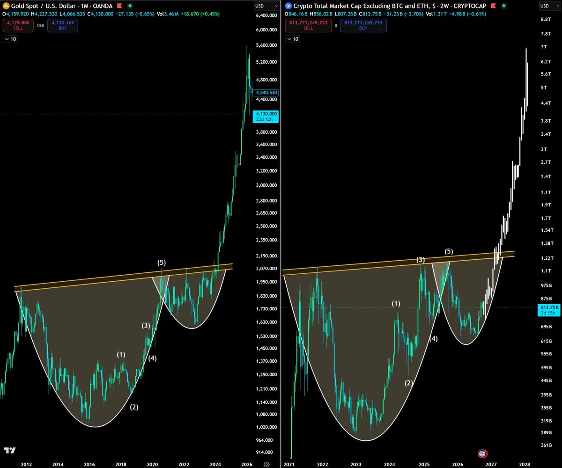The height and width of the screenshot is (468, 562).
Task: Click the US flag event marker near 2027
Action: (x=481, y=453)
